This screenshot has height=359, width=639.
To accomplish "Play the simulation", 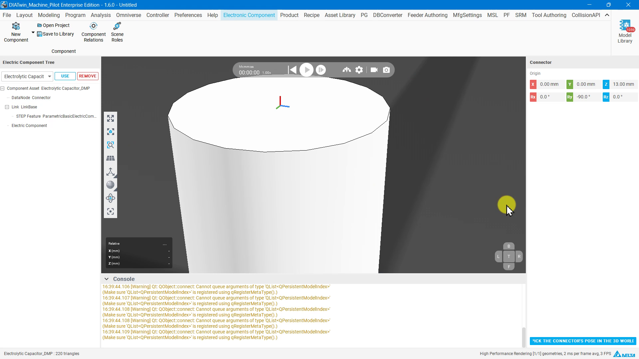I will 307,70.
